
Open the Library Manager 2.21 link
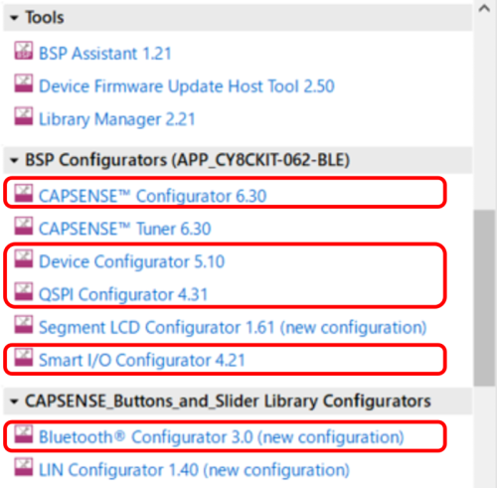pyautogui.click(x=117, y=119)
